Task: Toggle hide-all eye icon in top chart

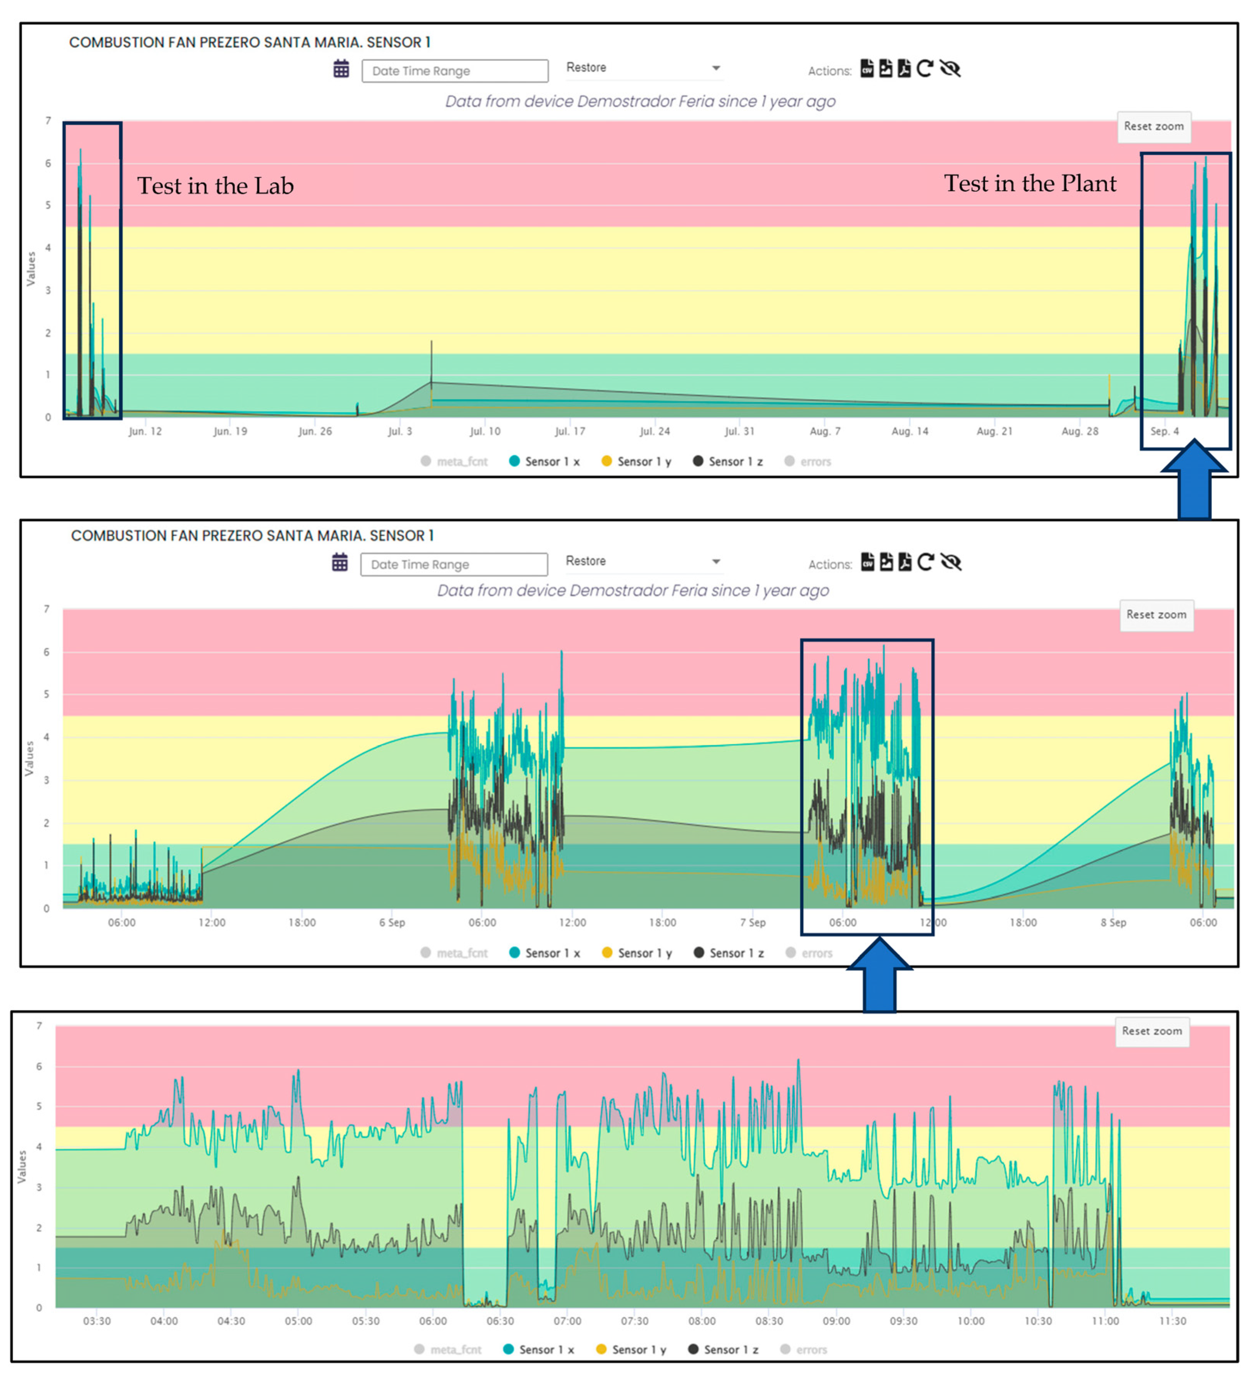Action: [950, 69]
